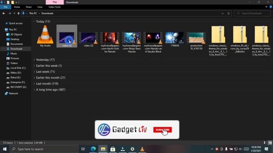Expand the Earlier this week (1) group
This screenshot has height=153, width=273.
coord(34,66)
